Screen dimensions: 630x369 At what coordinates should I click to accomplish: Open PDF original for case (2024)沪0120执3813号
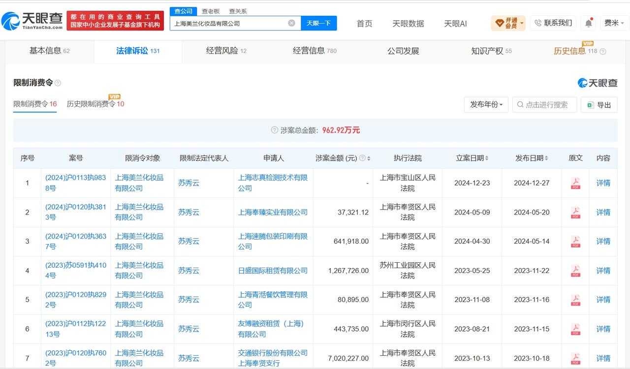575,213
